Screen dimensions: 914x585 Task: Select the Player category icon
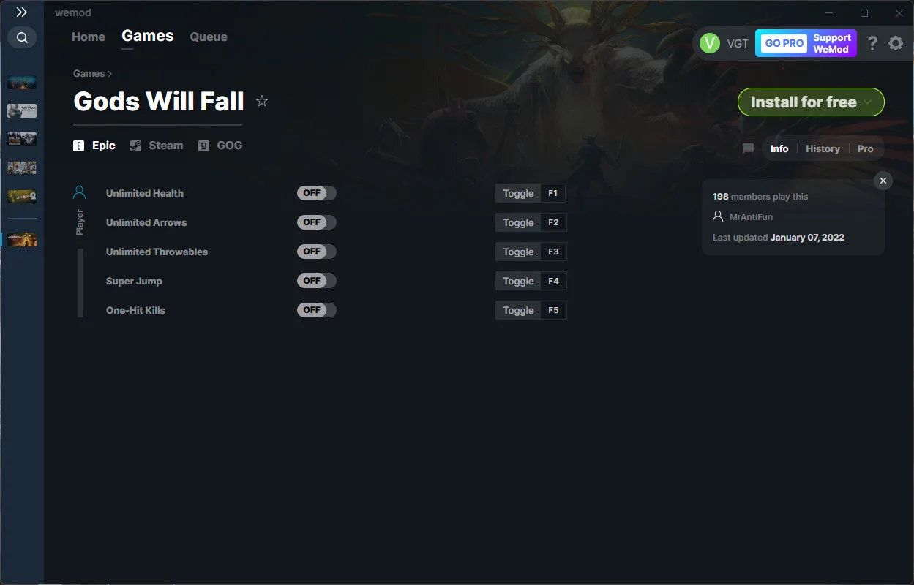(x=80, y=192)
